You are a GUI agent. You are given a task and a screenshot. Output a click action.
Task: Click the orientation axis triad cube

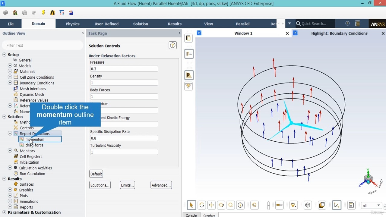coord(368,179)
